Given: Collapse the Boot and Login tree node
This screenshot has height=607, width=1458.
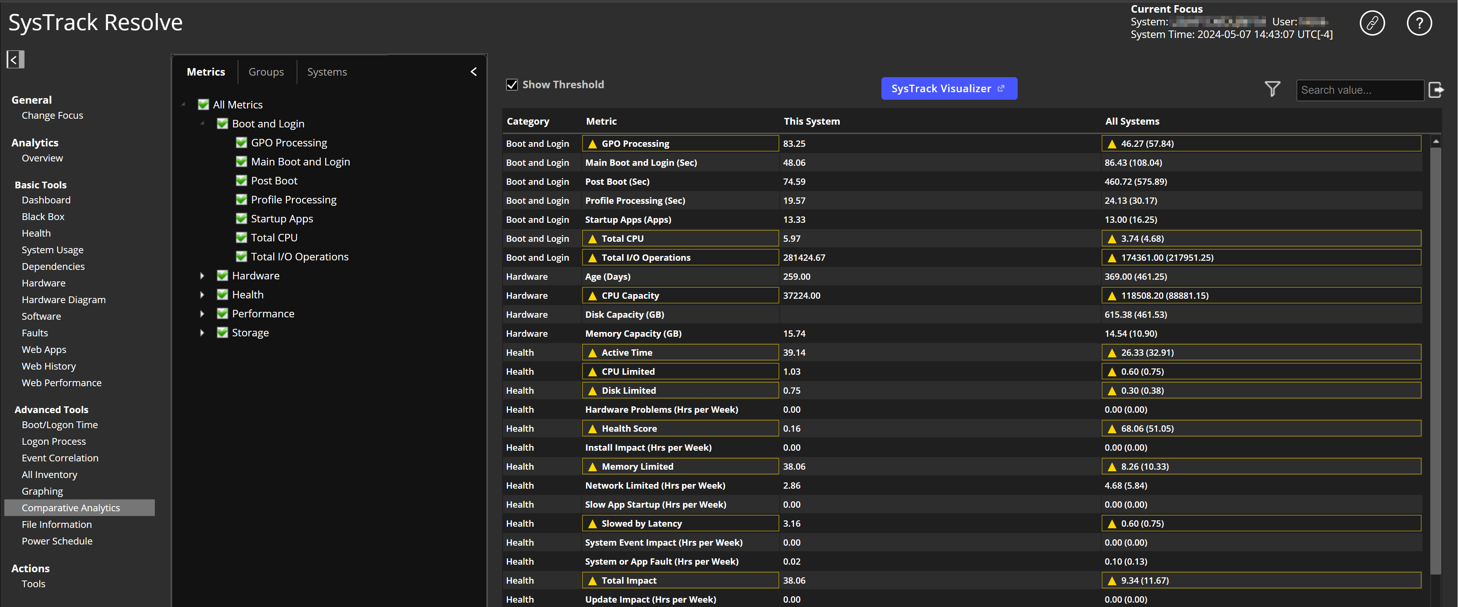Looking at the screenshot, I should tap(202, 123).
